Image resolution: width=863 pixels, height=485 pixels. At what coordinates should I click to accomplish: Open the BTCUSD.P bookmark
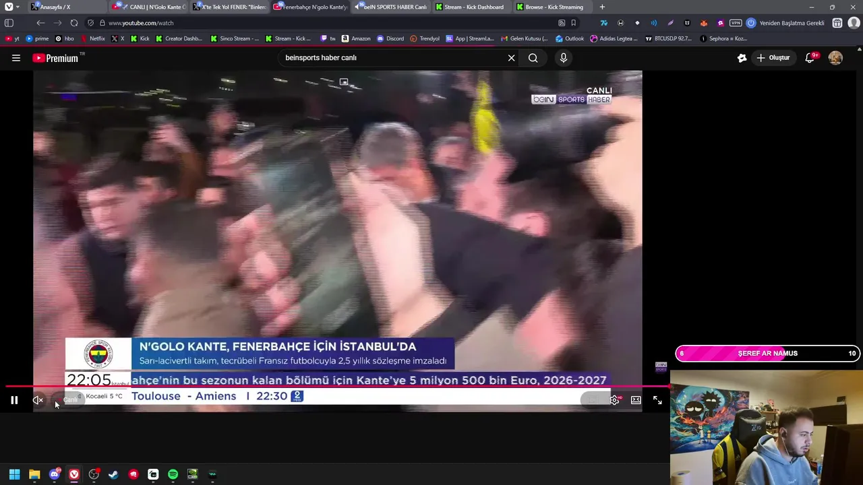(668, 38)
